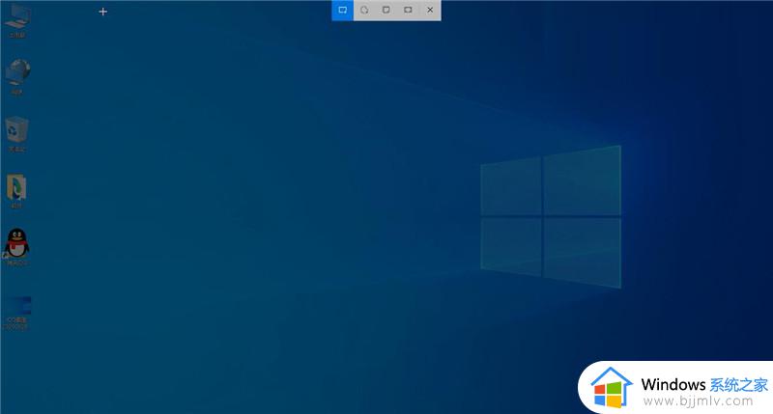
Task: Select window snip mode
Action: pos(386,10)
